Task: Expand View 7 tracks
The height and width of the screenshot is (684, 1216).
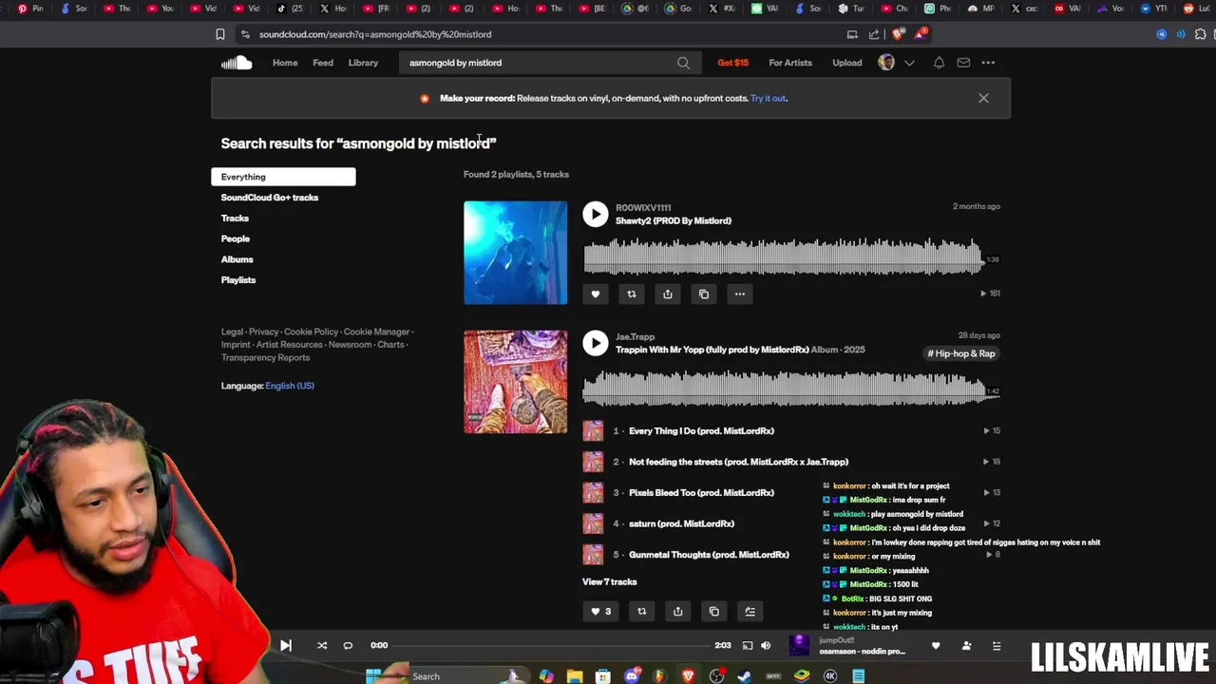Action: (610, 581)
